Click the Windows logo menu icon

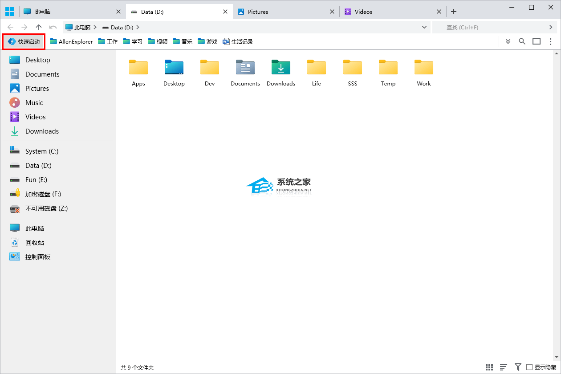[x=10, y=12]
